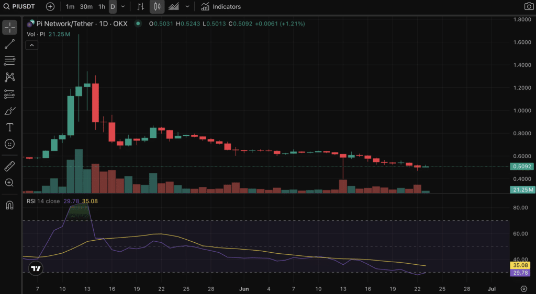Open the Indicators menu
Viewport: 536px width, 294px height.
[221, 6]
